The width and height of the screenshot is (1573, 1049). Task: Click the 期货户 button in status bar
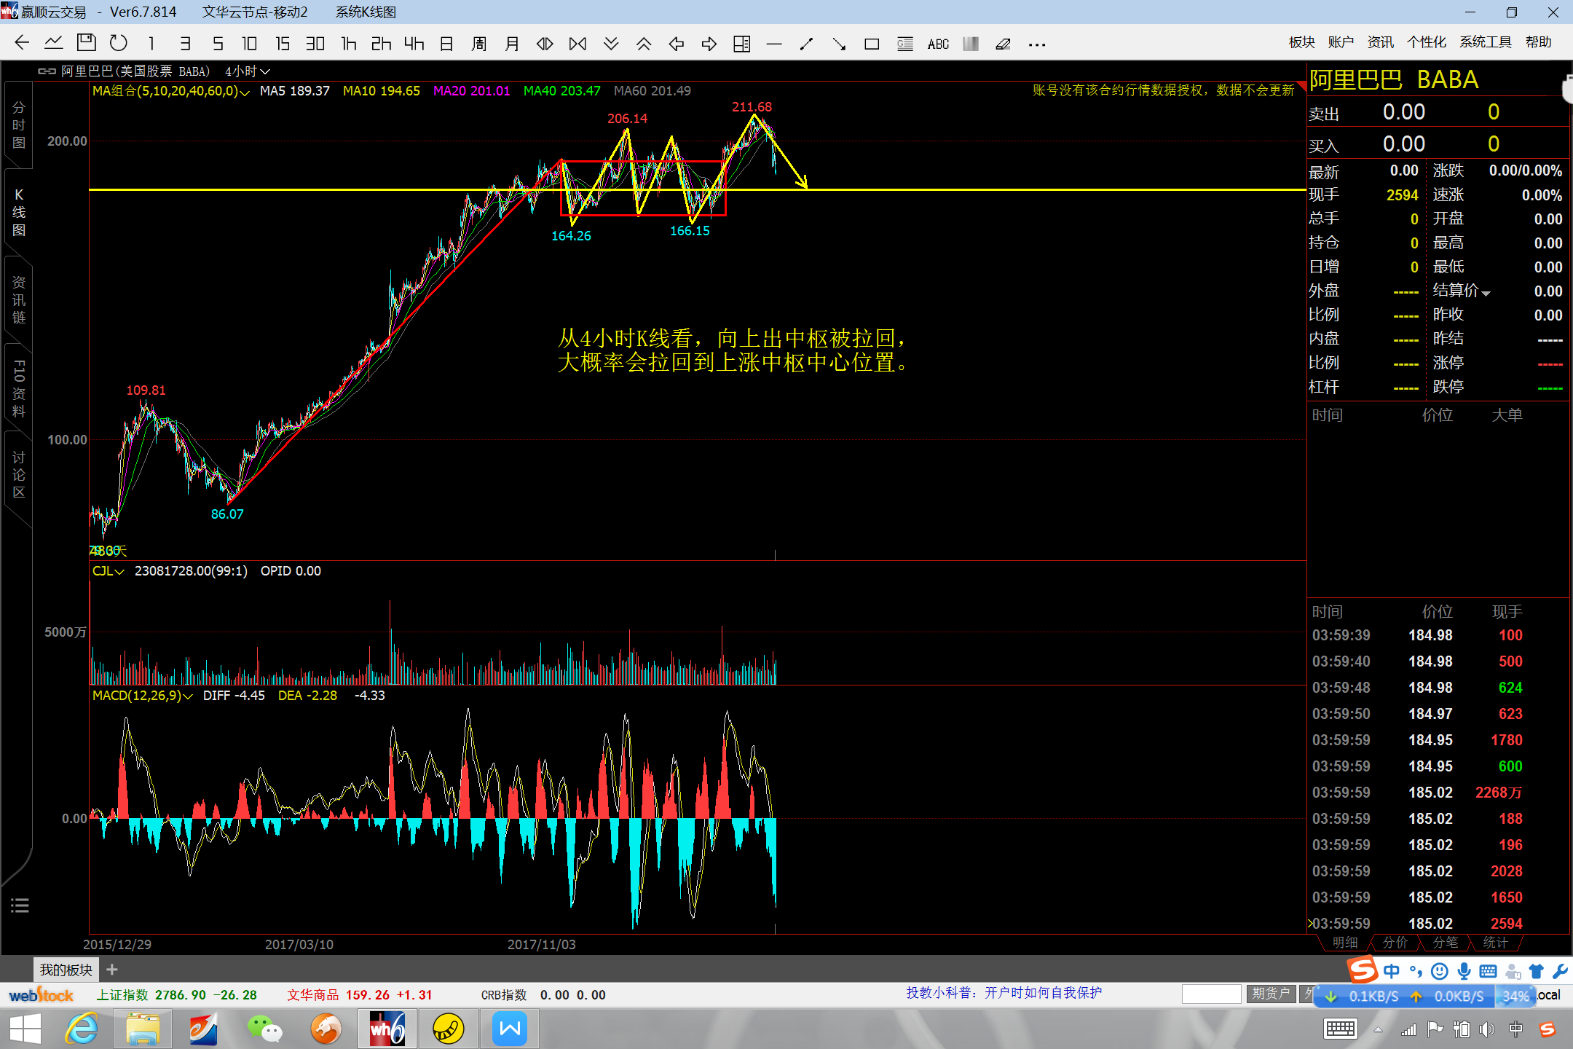point(1270,994)
